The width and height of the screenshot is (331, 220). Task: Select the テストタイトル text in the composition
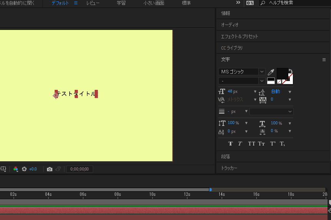click(76, 94)
